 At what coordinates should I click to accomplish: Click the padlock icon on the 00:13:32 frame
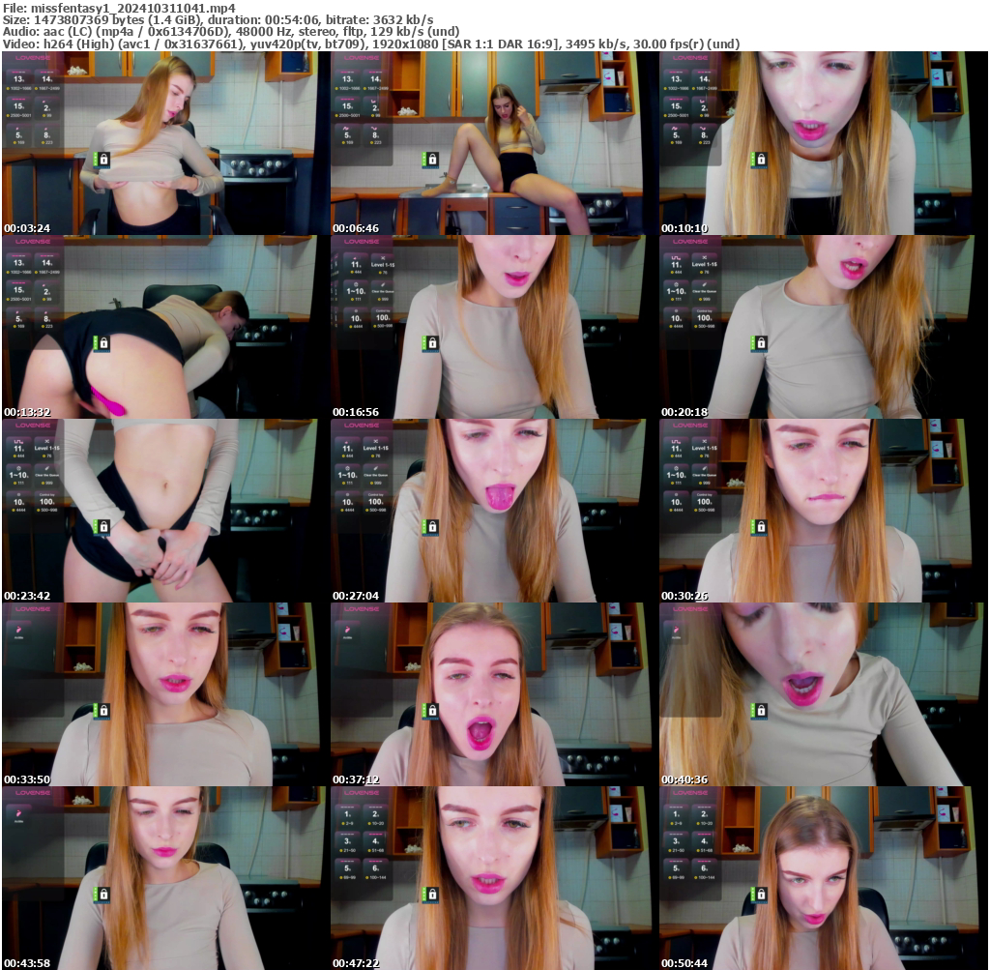coord(103,343)
